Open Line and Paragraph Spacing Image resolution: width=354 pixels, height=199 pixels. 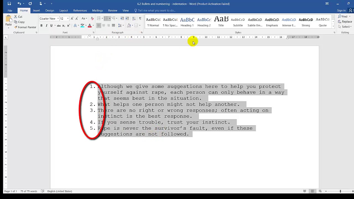[x=121, y=25]
